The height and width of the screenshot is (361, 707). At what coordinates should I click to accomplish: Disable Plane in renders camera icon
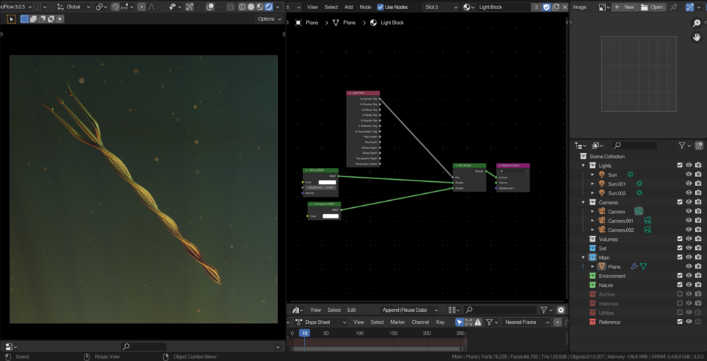[699, 266]
